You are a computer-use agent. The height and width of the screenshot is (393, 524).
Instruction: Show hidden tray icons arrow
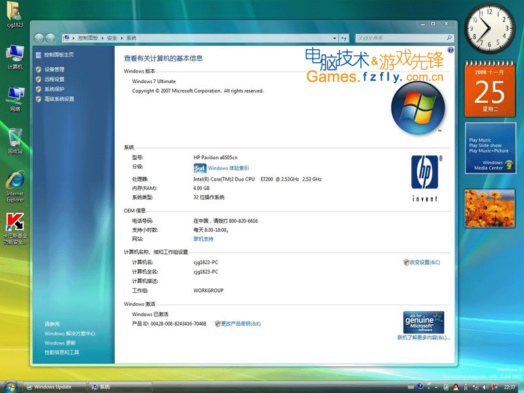click(436, 388)
